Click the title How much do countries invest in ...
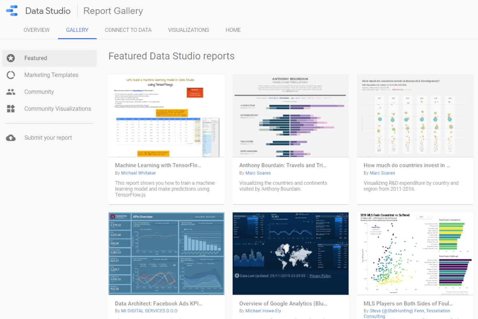 coord(407,165)
